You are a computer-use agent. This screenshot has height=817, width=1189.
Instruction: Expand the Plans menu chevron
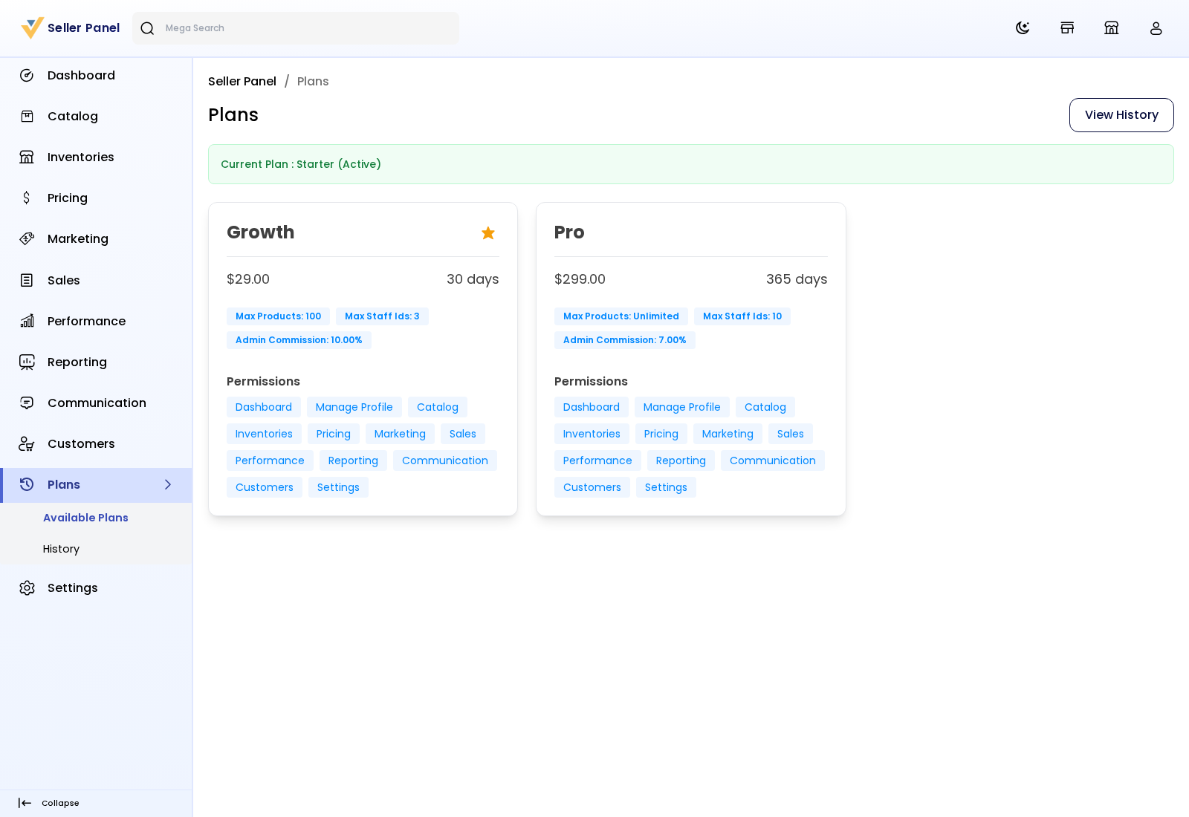(x=168, y=485)
